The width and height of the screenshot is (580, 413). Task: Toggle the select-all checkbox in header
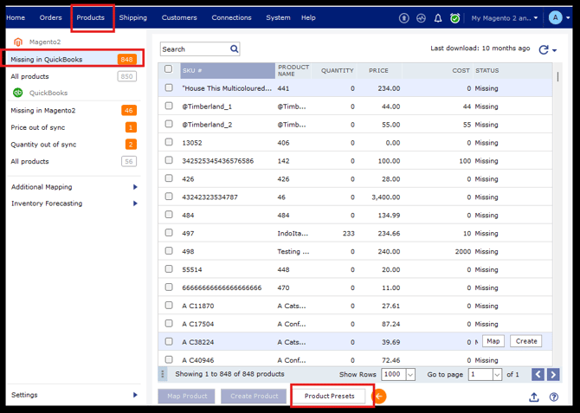[169, 69]
